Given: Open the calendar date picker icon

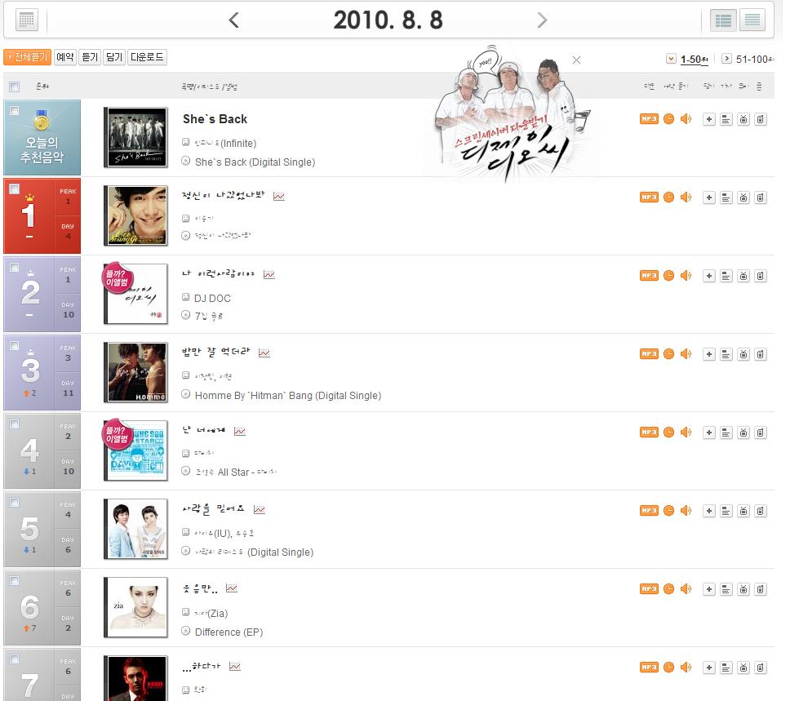Looking at the screenshot, I should click(x=27, y=20).
